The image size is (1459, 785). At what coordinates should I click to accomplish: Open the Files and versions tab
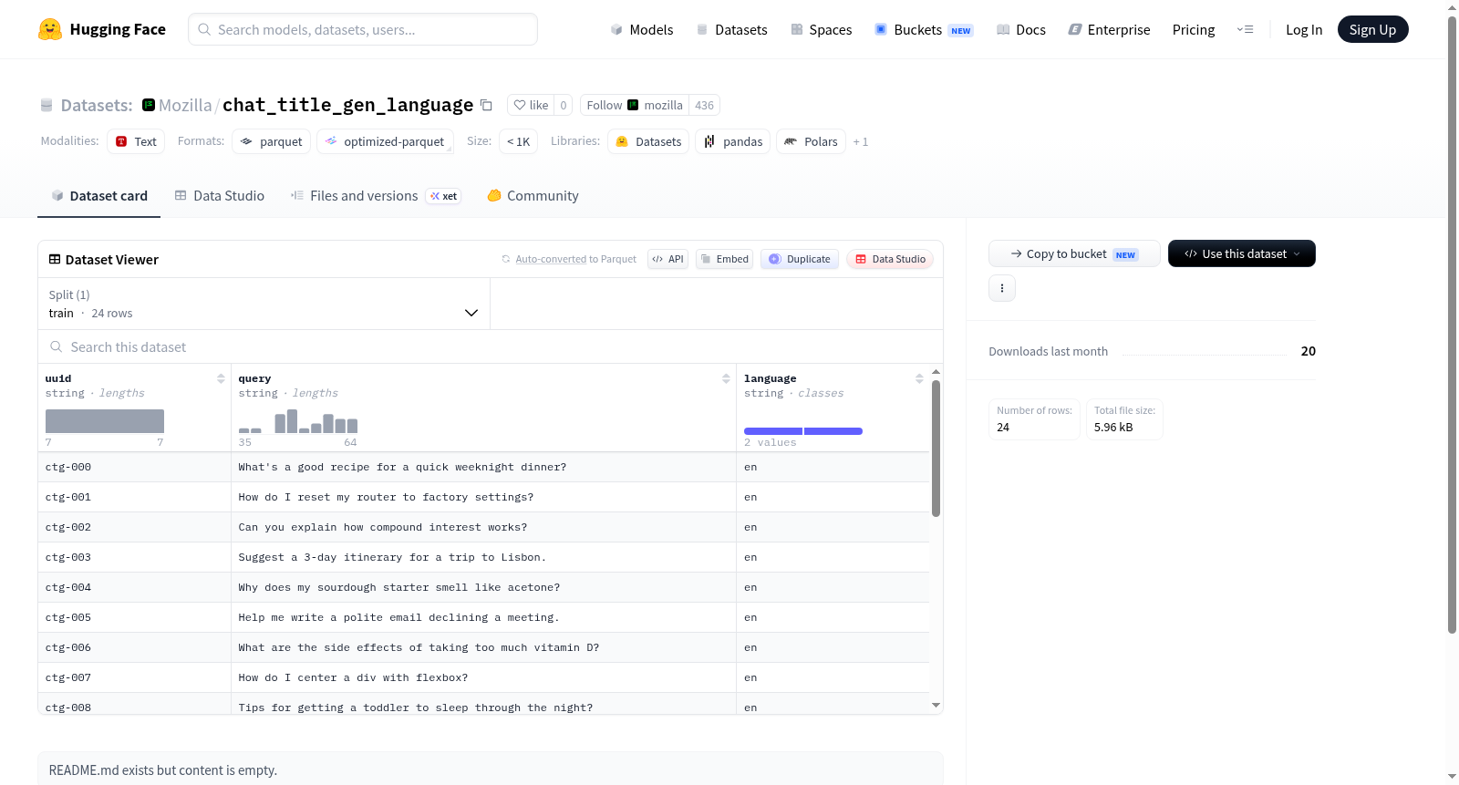click(376, 196)
